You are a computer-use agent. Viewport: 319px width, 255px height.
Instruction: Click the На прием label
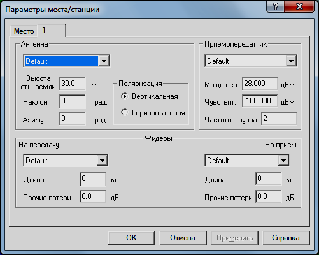tap(281, 145)
